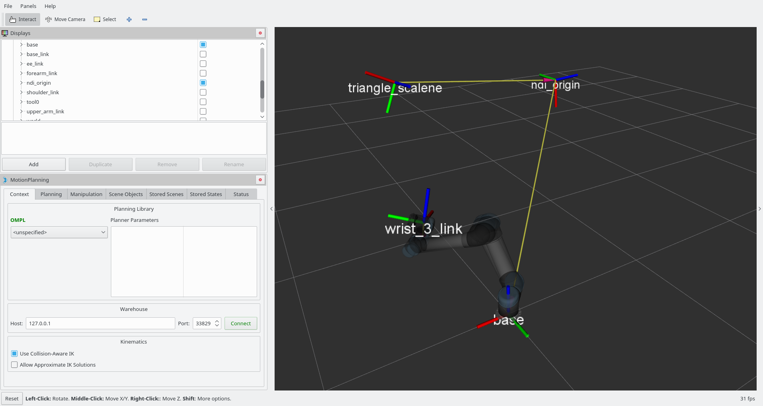Click the Displays list scrollbar thumb
Viewport: 763px width, 406px height.
coord(262,89)
